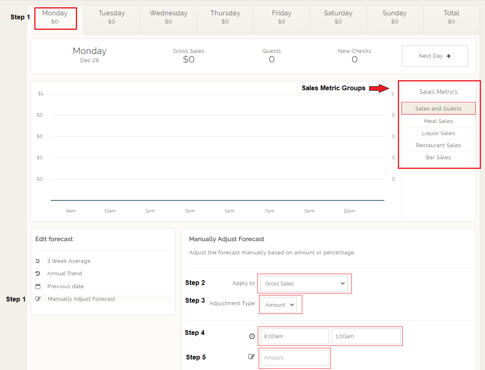Image resolution: width=485 pixels, height=370 pixels.
Task: Switch to the Tuesday tab
Action: pyautogui.click(x=112, y=17)
